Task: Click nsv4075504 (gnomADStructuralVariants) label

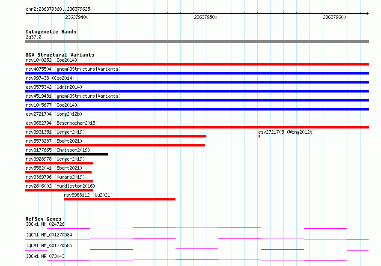Action: tap(73, 69)
